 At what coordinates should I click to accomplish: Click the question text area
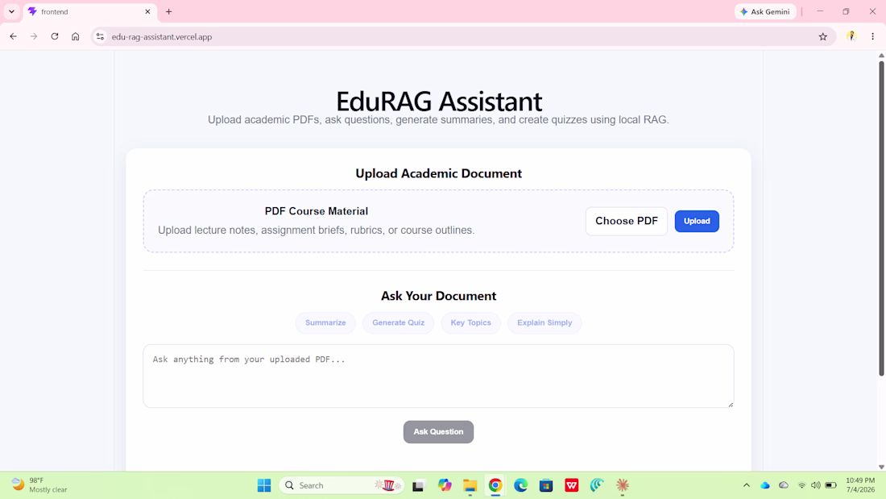[438, 376]
